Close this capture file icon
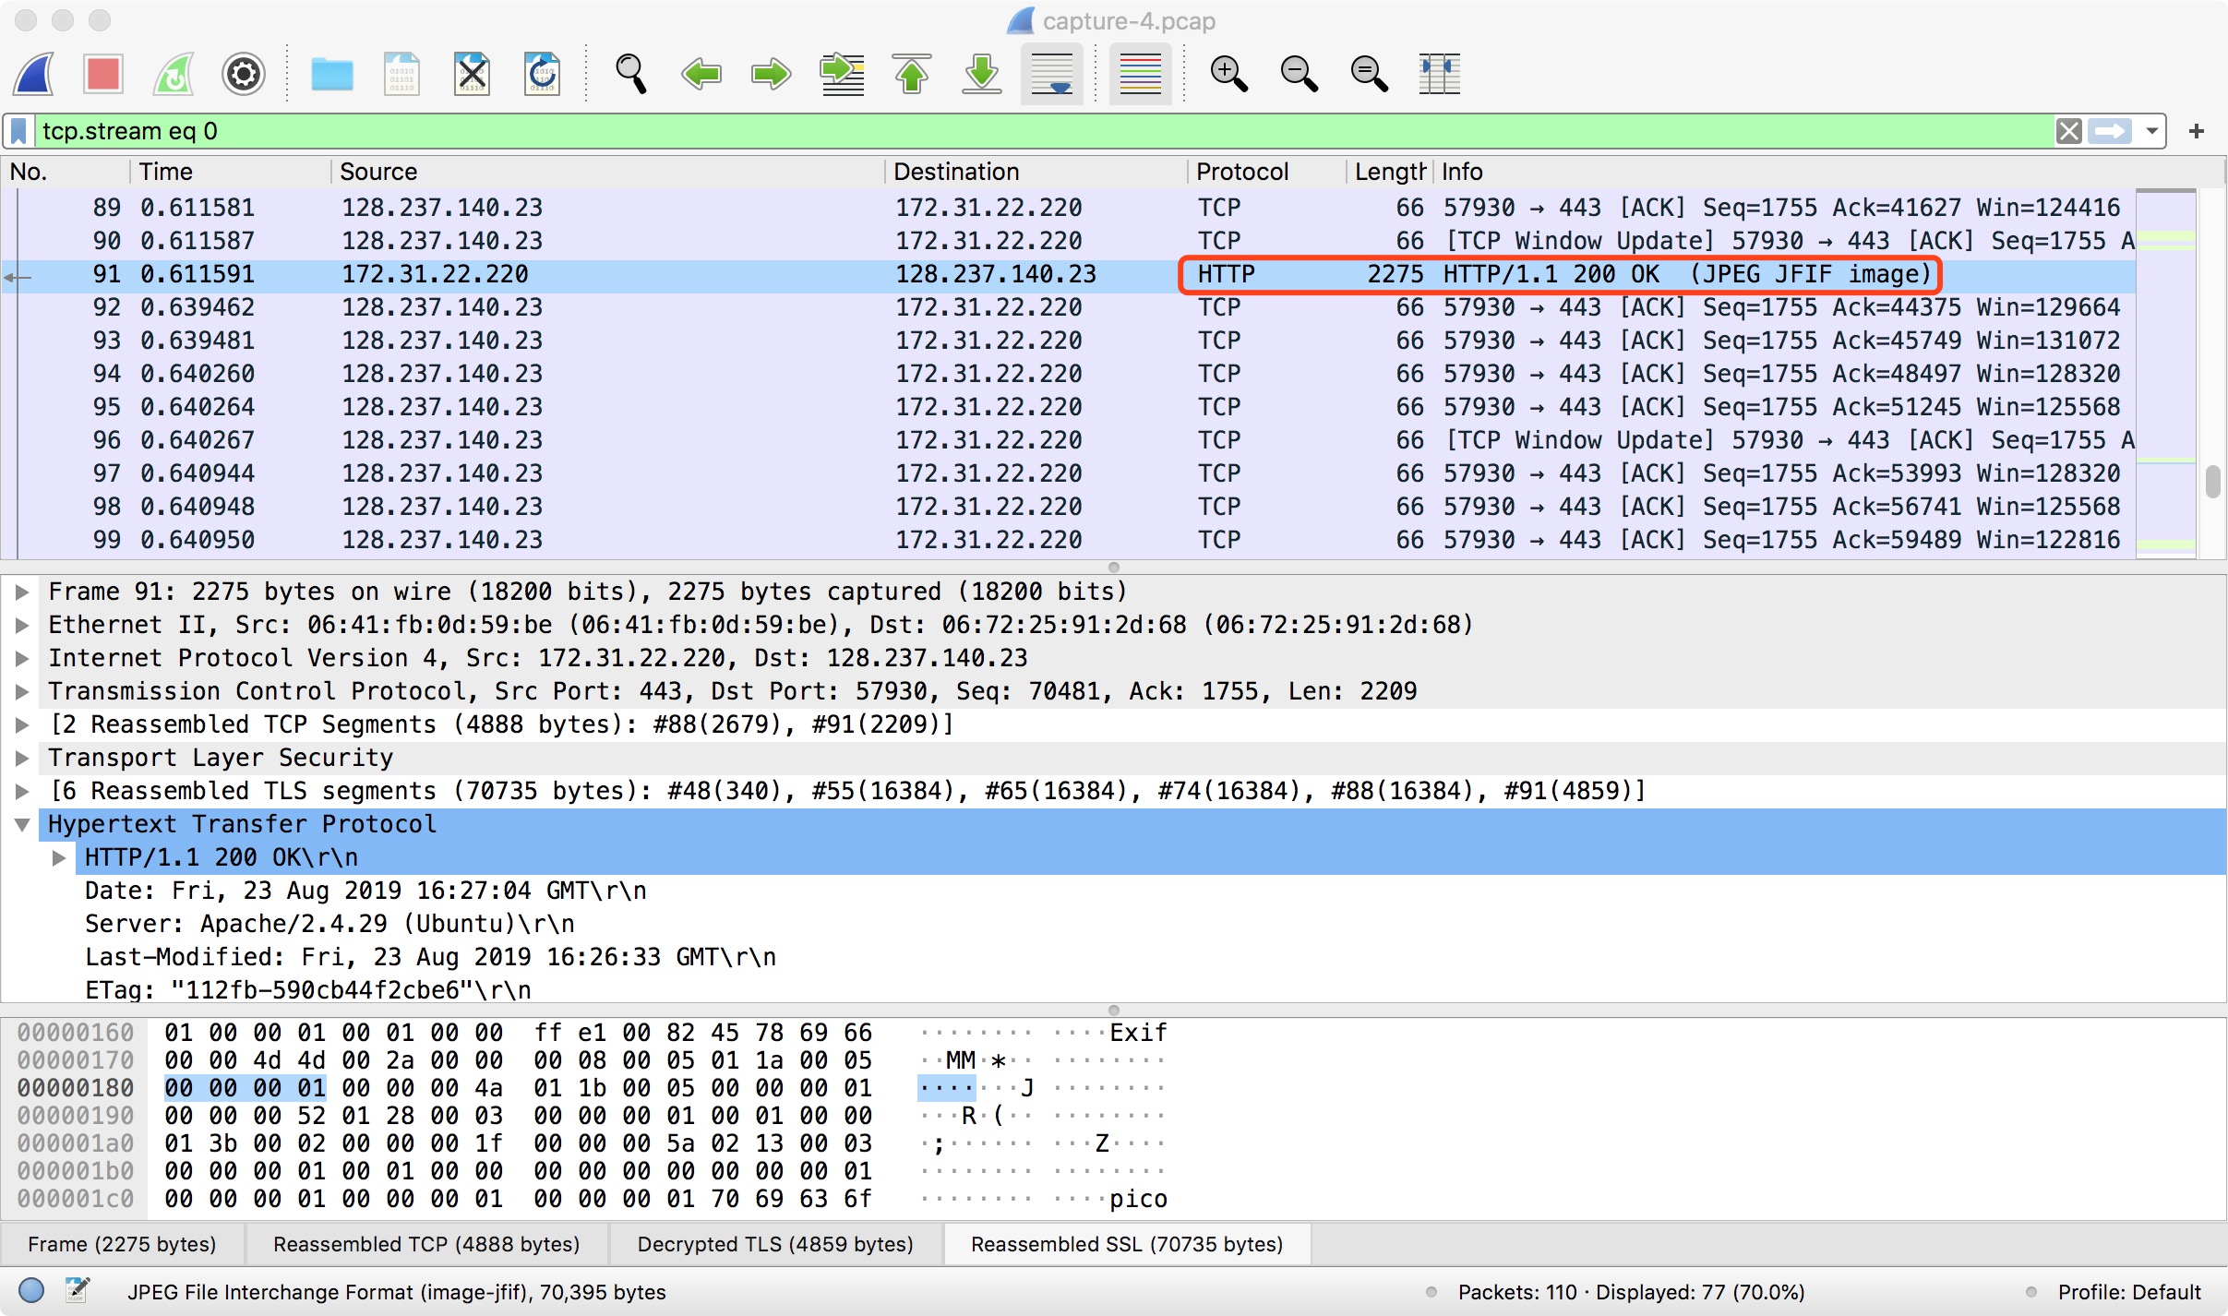Screen dimensions: 2228x1316 (472, 74)
